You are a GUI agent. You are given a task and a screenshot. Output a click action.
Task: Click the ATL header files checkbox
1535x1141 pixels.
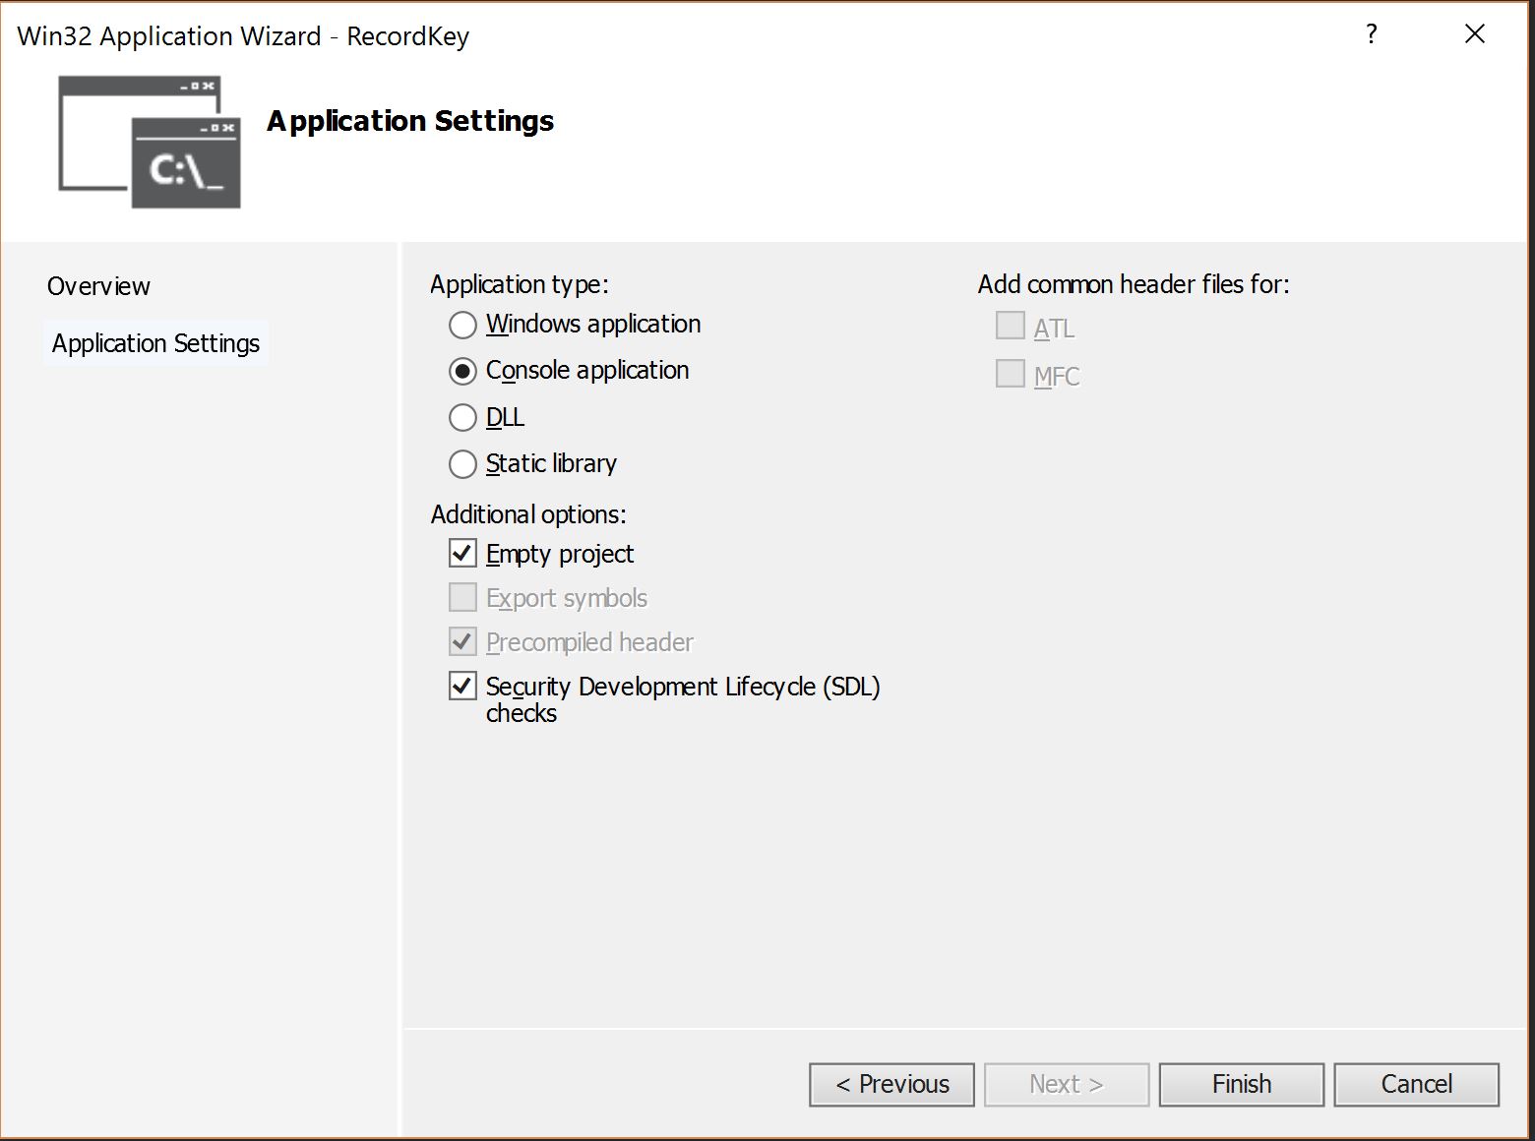pos(1010,326)
